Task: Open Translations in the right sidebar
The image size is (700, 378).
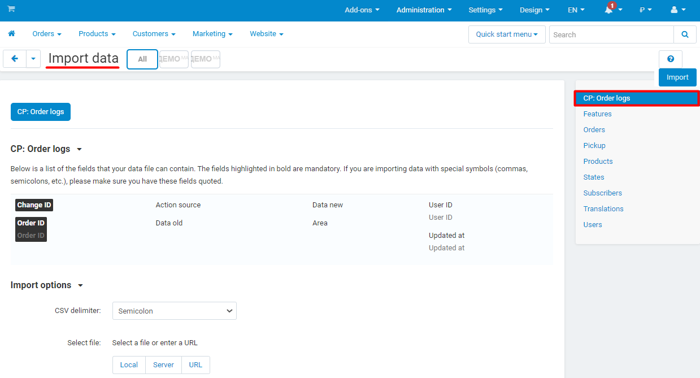Action: click(603, 209)
